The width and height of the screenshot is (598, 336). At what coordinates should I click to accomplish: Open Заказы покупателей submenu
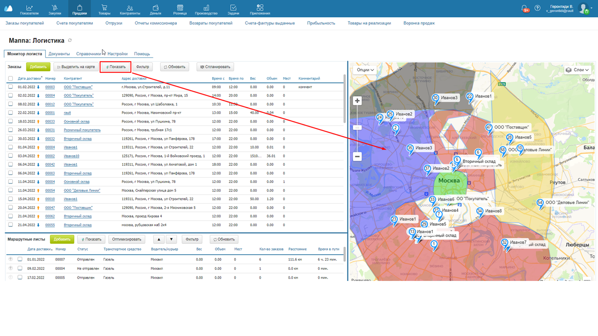(x=25, y=23)
